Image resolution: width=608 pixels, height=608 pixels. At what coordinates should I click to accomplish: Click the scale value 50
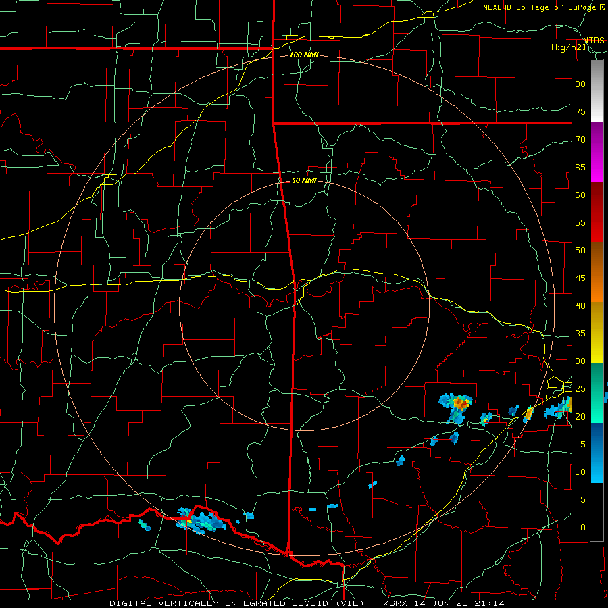click(x=580, y=251)
